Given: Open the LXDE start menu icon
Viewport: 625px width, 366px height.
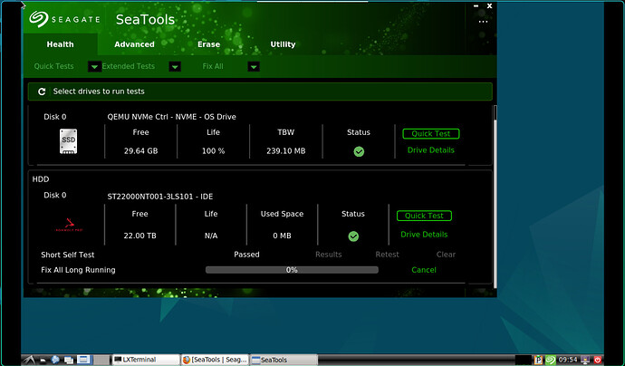Looking at the screenshot, I should (30, 360).
